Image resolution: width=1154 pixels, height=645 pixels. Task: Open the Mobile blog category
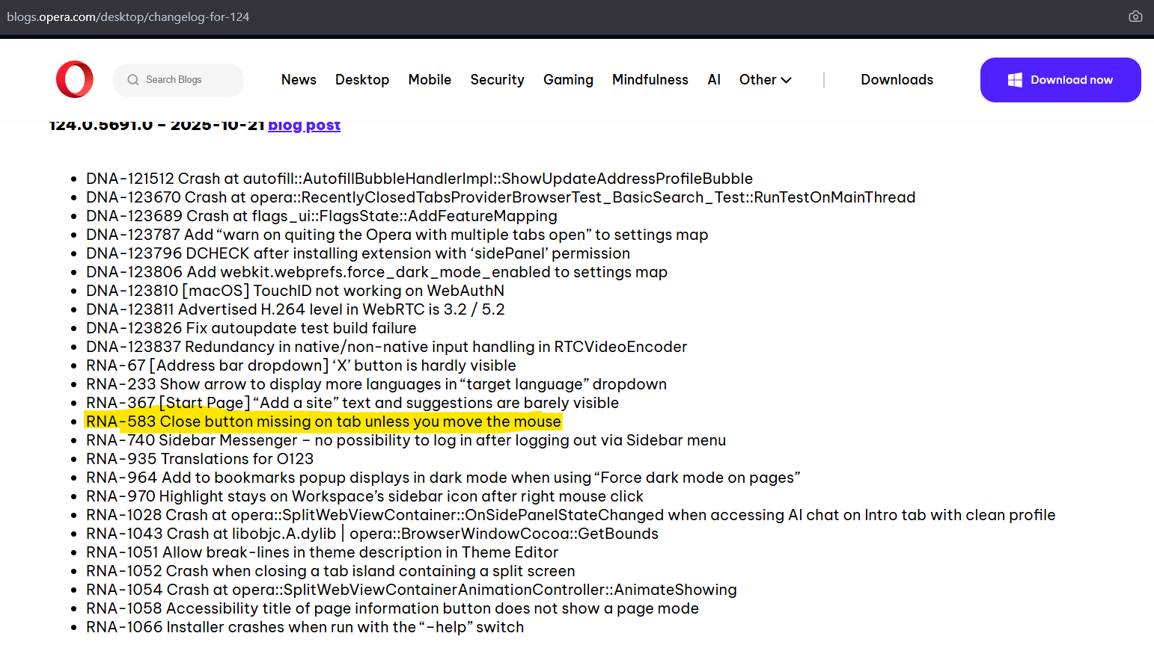pyautogui.click(x=430, y=80)
